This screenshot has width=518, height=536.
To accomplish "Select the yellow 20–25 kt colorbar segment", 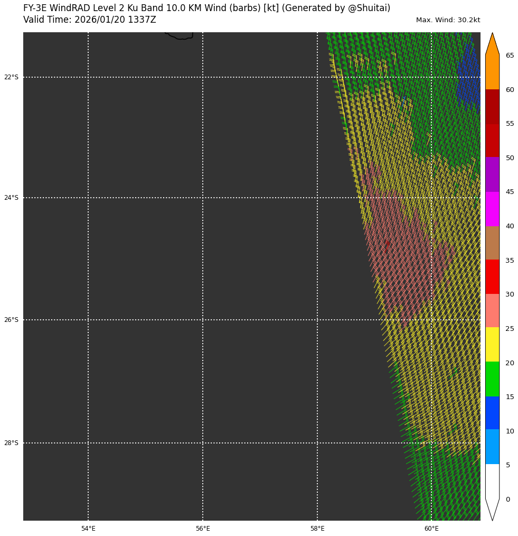I will [x=492, y=345].
